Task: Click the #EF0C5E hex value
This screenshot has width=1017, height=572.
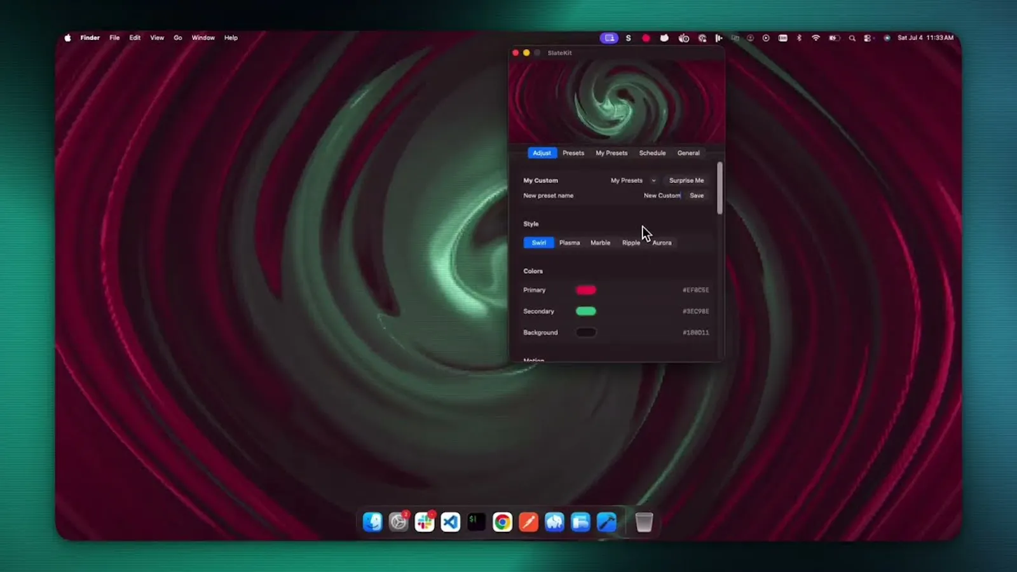Action: [x=695, y=290]
